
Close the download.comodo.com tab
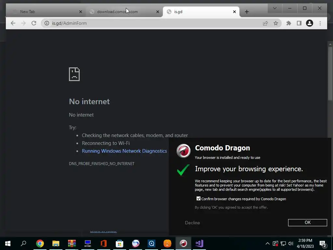click(158, 12)
